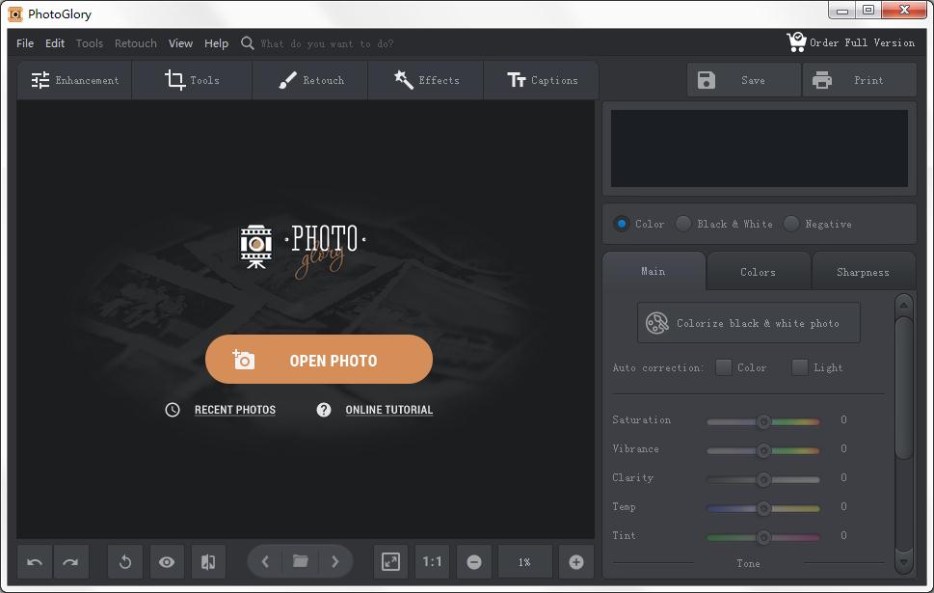
Task: Click the Saturation slider handle
Action: click(x=763, y=421)
